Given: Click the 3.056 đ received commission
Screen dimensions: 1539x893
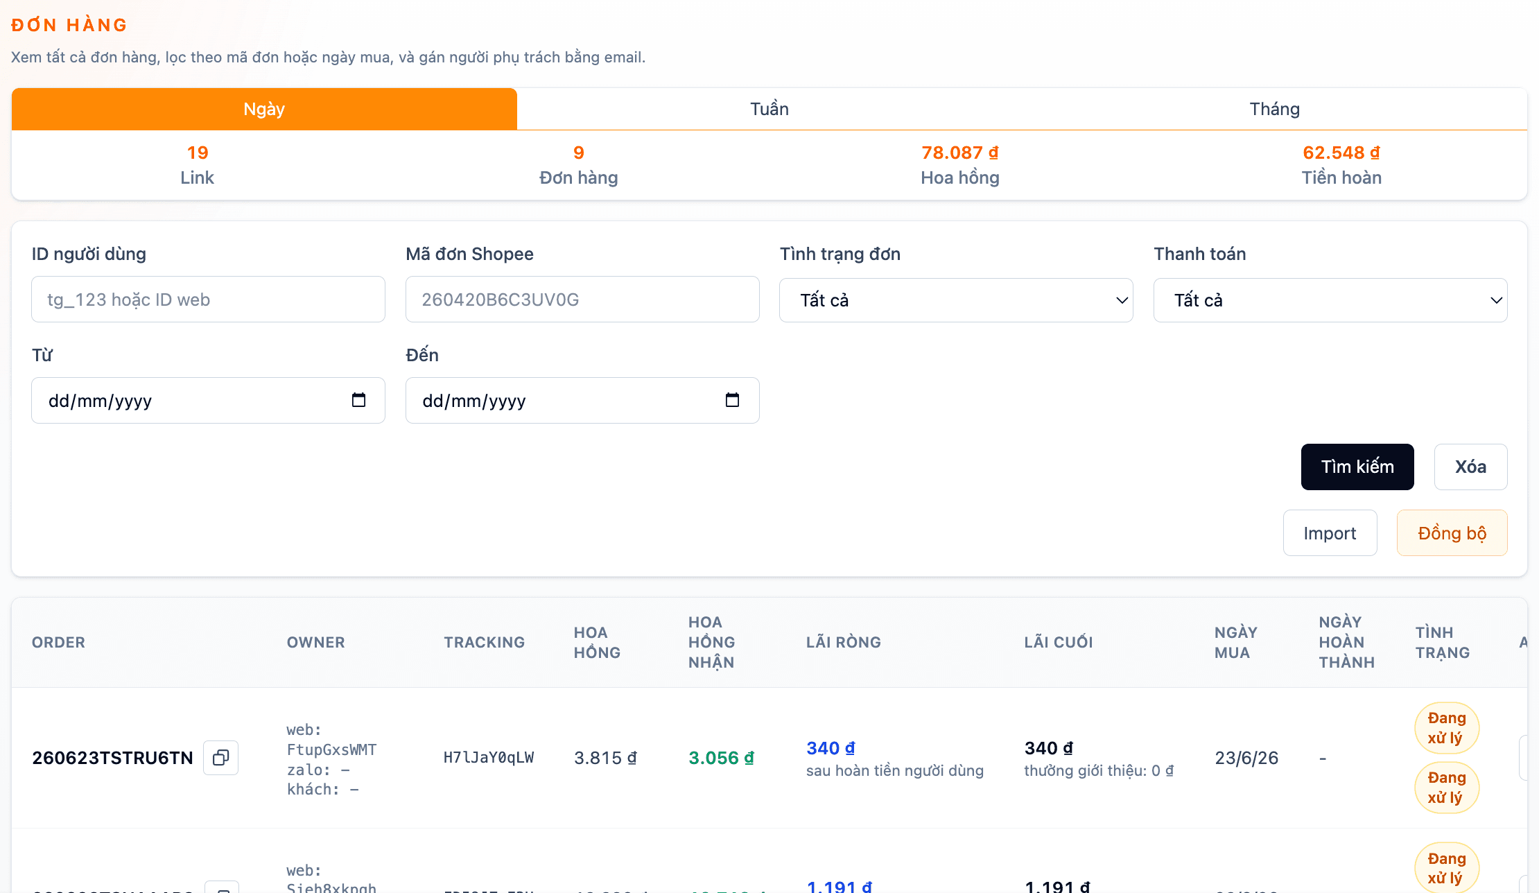Looking at the screenshot, I should coord(721,758).
